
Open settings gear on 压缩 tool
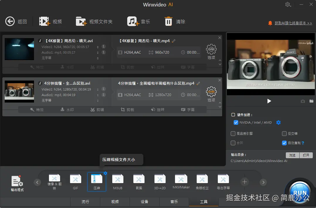106,173
